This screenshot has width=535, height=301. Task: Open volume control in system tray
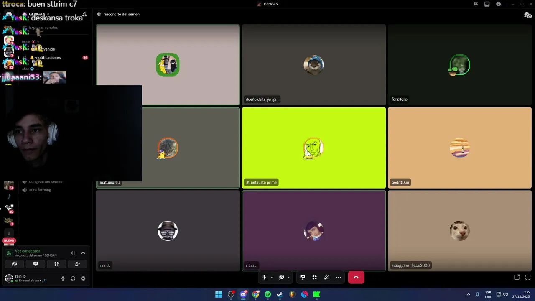(505, 294)
